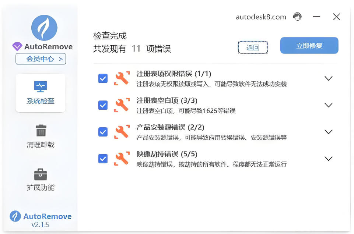The image size is (354, 234).
Task: Open the 会员中心 member center
Action: click(41, 59)
